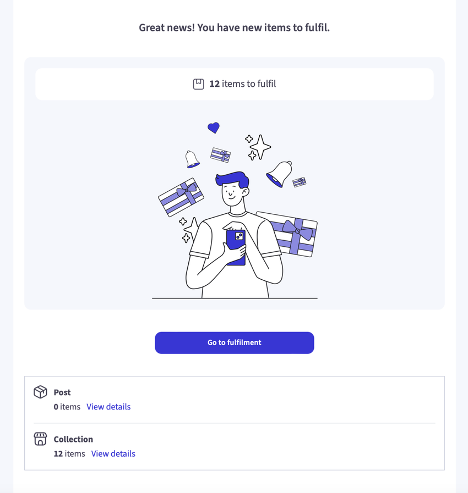468x493 pixels.
Task: Click the Great news heading text
Action: 234,27
